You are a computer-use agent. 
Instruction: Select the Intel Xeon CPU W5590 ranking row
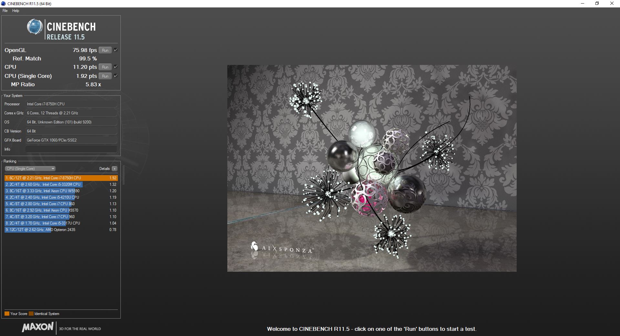pos(61,191)
